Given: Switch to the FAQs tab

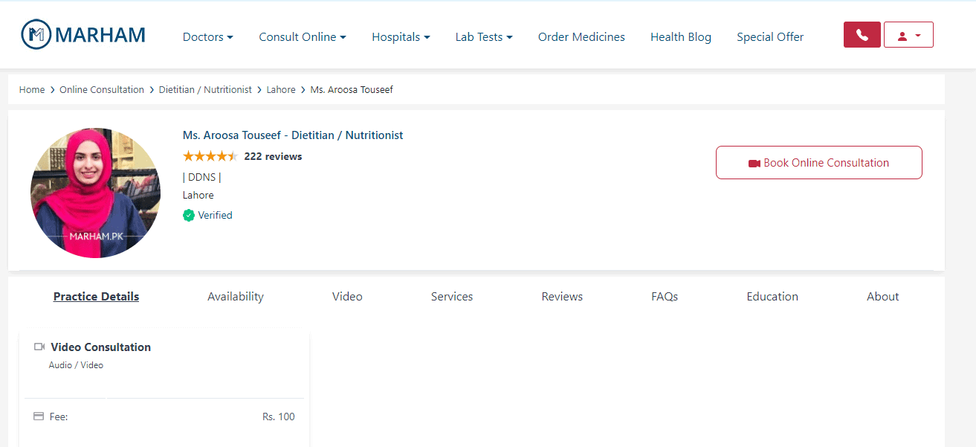Looking at the screenshot, I should pos(665,296).
